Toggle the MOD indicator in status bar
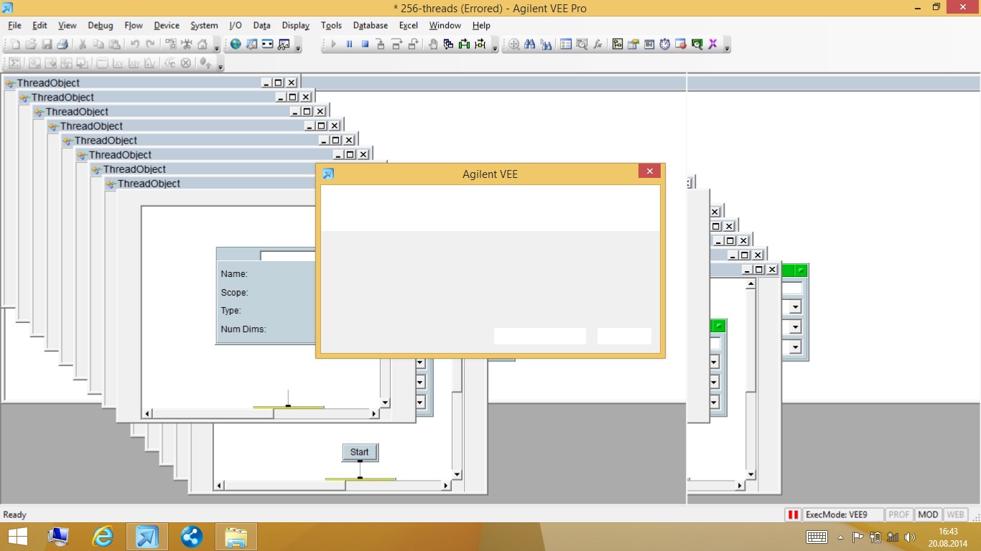The image size is (981, 551). [x=928, y=514]
